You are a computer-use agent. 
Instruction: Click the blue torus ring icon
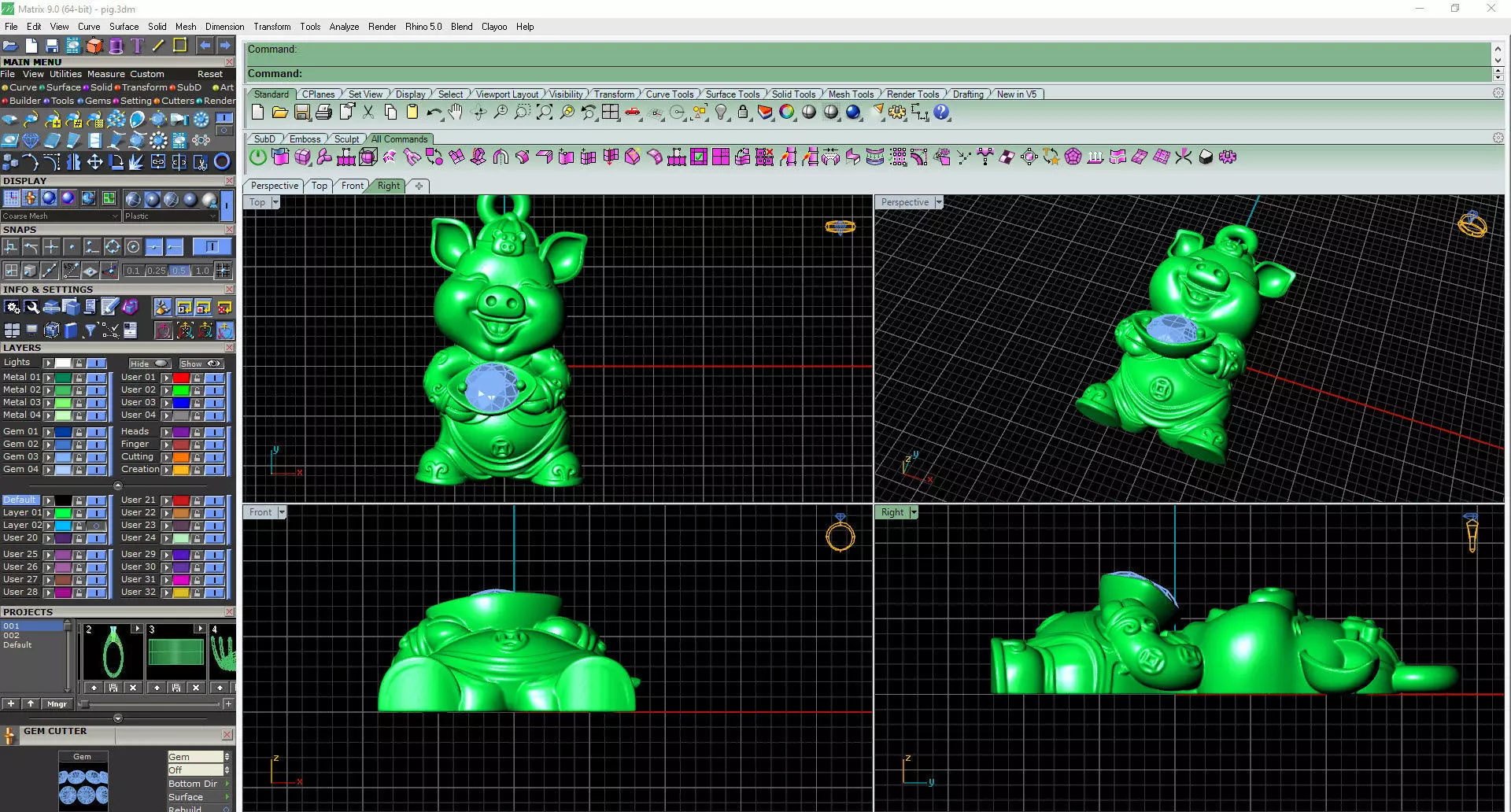222,162
